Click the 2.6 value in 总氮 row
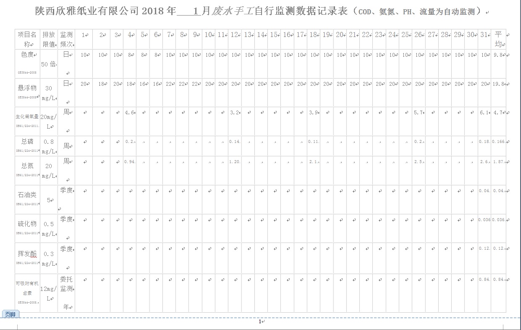 pyautogui.click(x=484, y=162)
